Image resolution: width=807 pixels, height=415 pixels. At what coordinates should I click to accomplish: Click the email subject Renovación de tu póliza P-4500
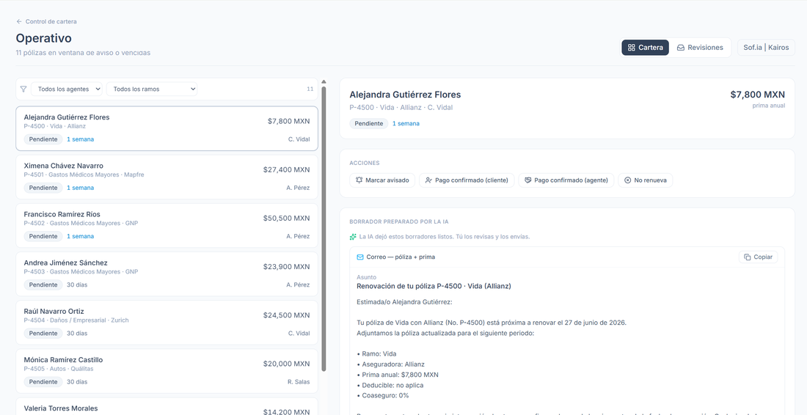click(434, 286)
